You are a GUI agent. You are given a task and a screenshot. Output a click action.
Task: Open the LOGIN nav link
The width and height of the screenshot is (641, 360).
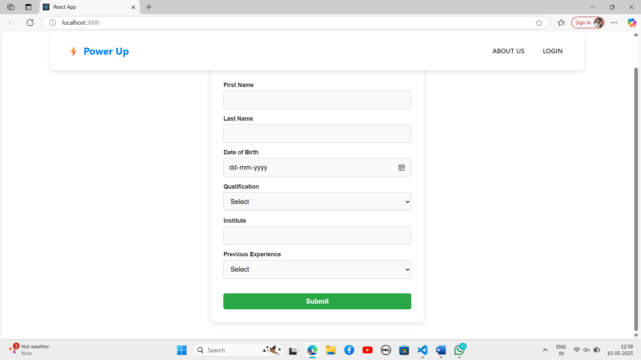552,51
